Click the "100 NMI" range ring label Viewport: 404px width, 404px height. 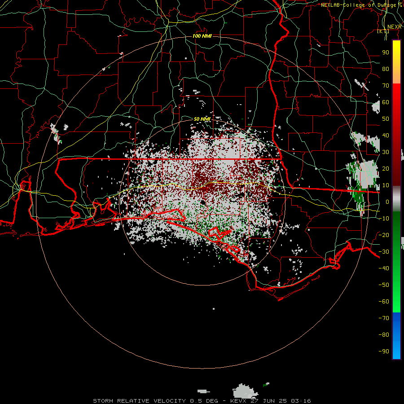(x=202, y=36)
